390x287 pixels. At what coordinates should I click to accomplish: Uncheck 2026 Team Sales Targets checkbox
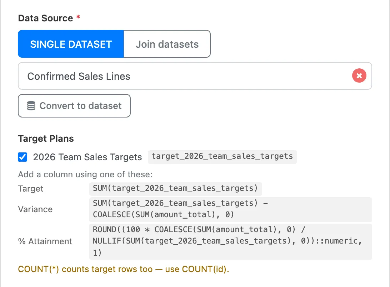22,157
